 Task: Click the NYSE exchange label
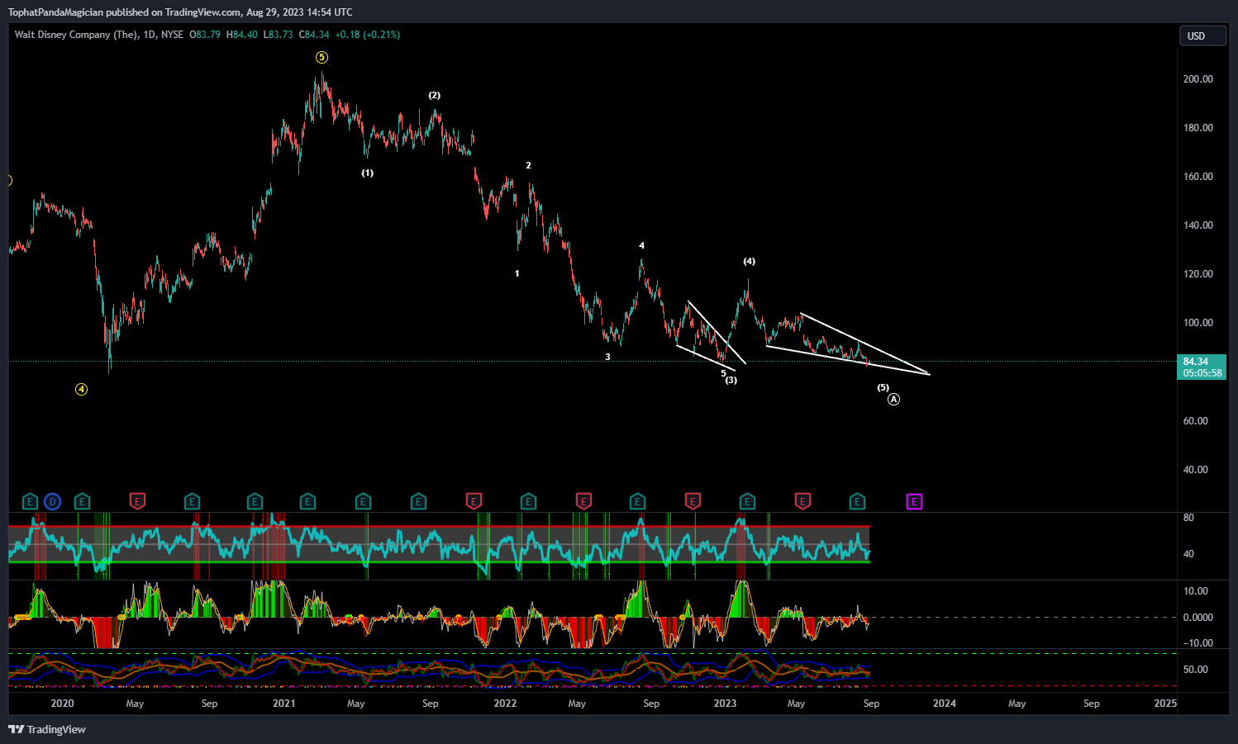[x=172, y=35]
